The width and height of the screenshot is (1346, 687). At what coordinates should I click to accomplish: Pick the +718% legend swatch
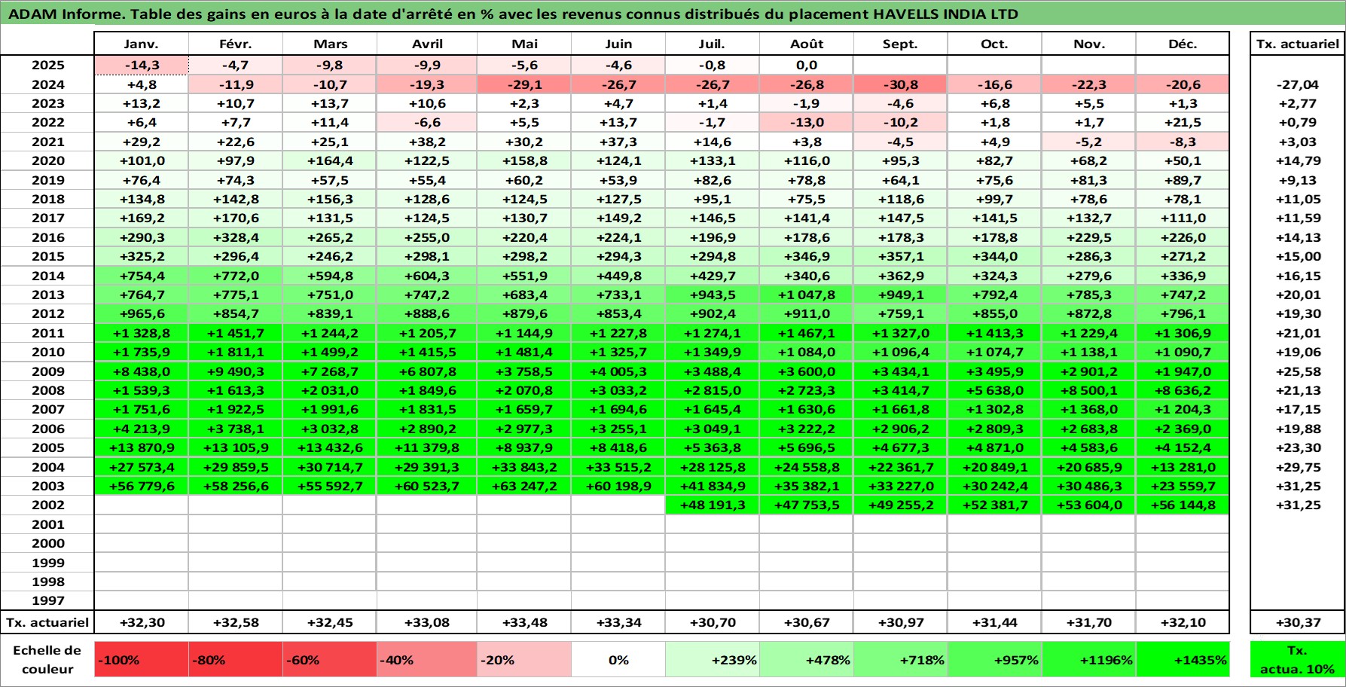point(900,660)
